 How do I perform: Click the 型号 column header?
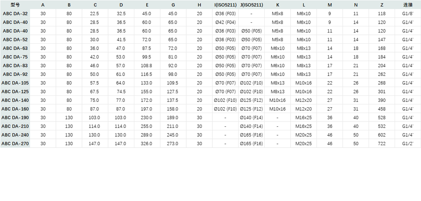15,5
